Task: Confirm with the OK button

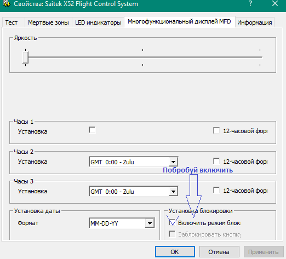Action: [175, 252]
